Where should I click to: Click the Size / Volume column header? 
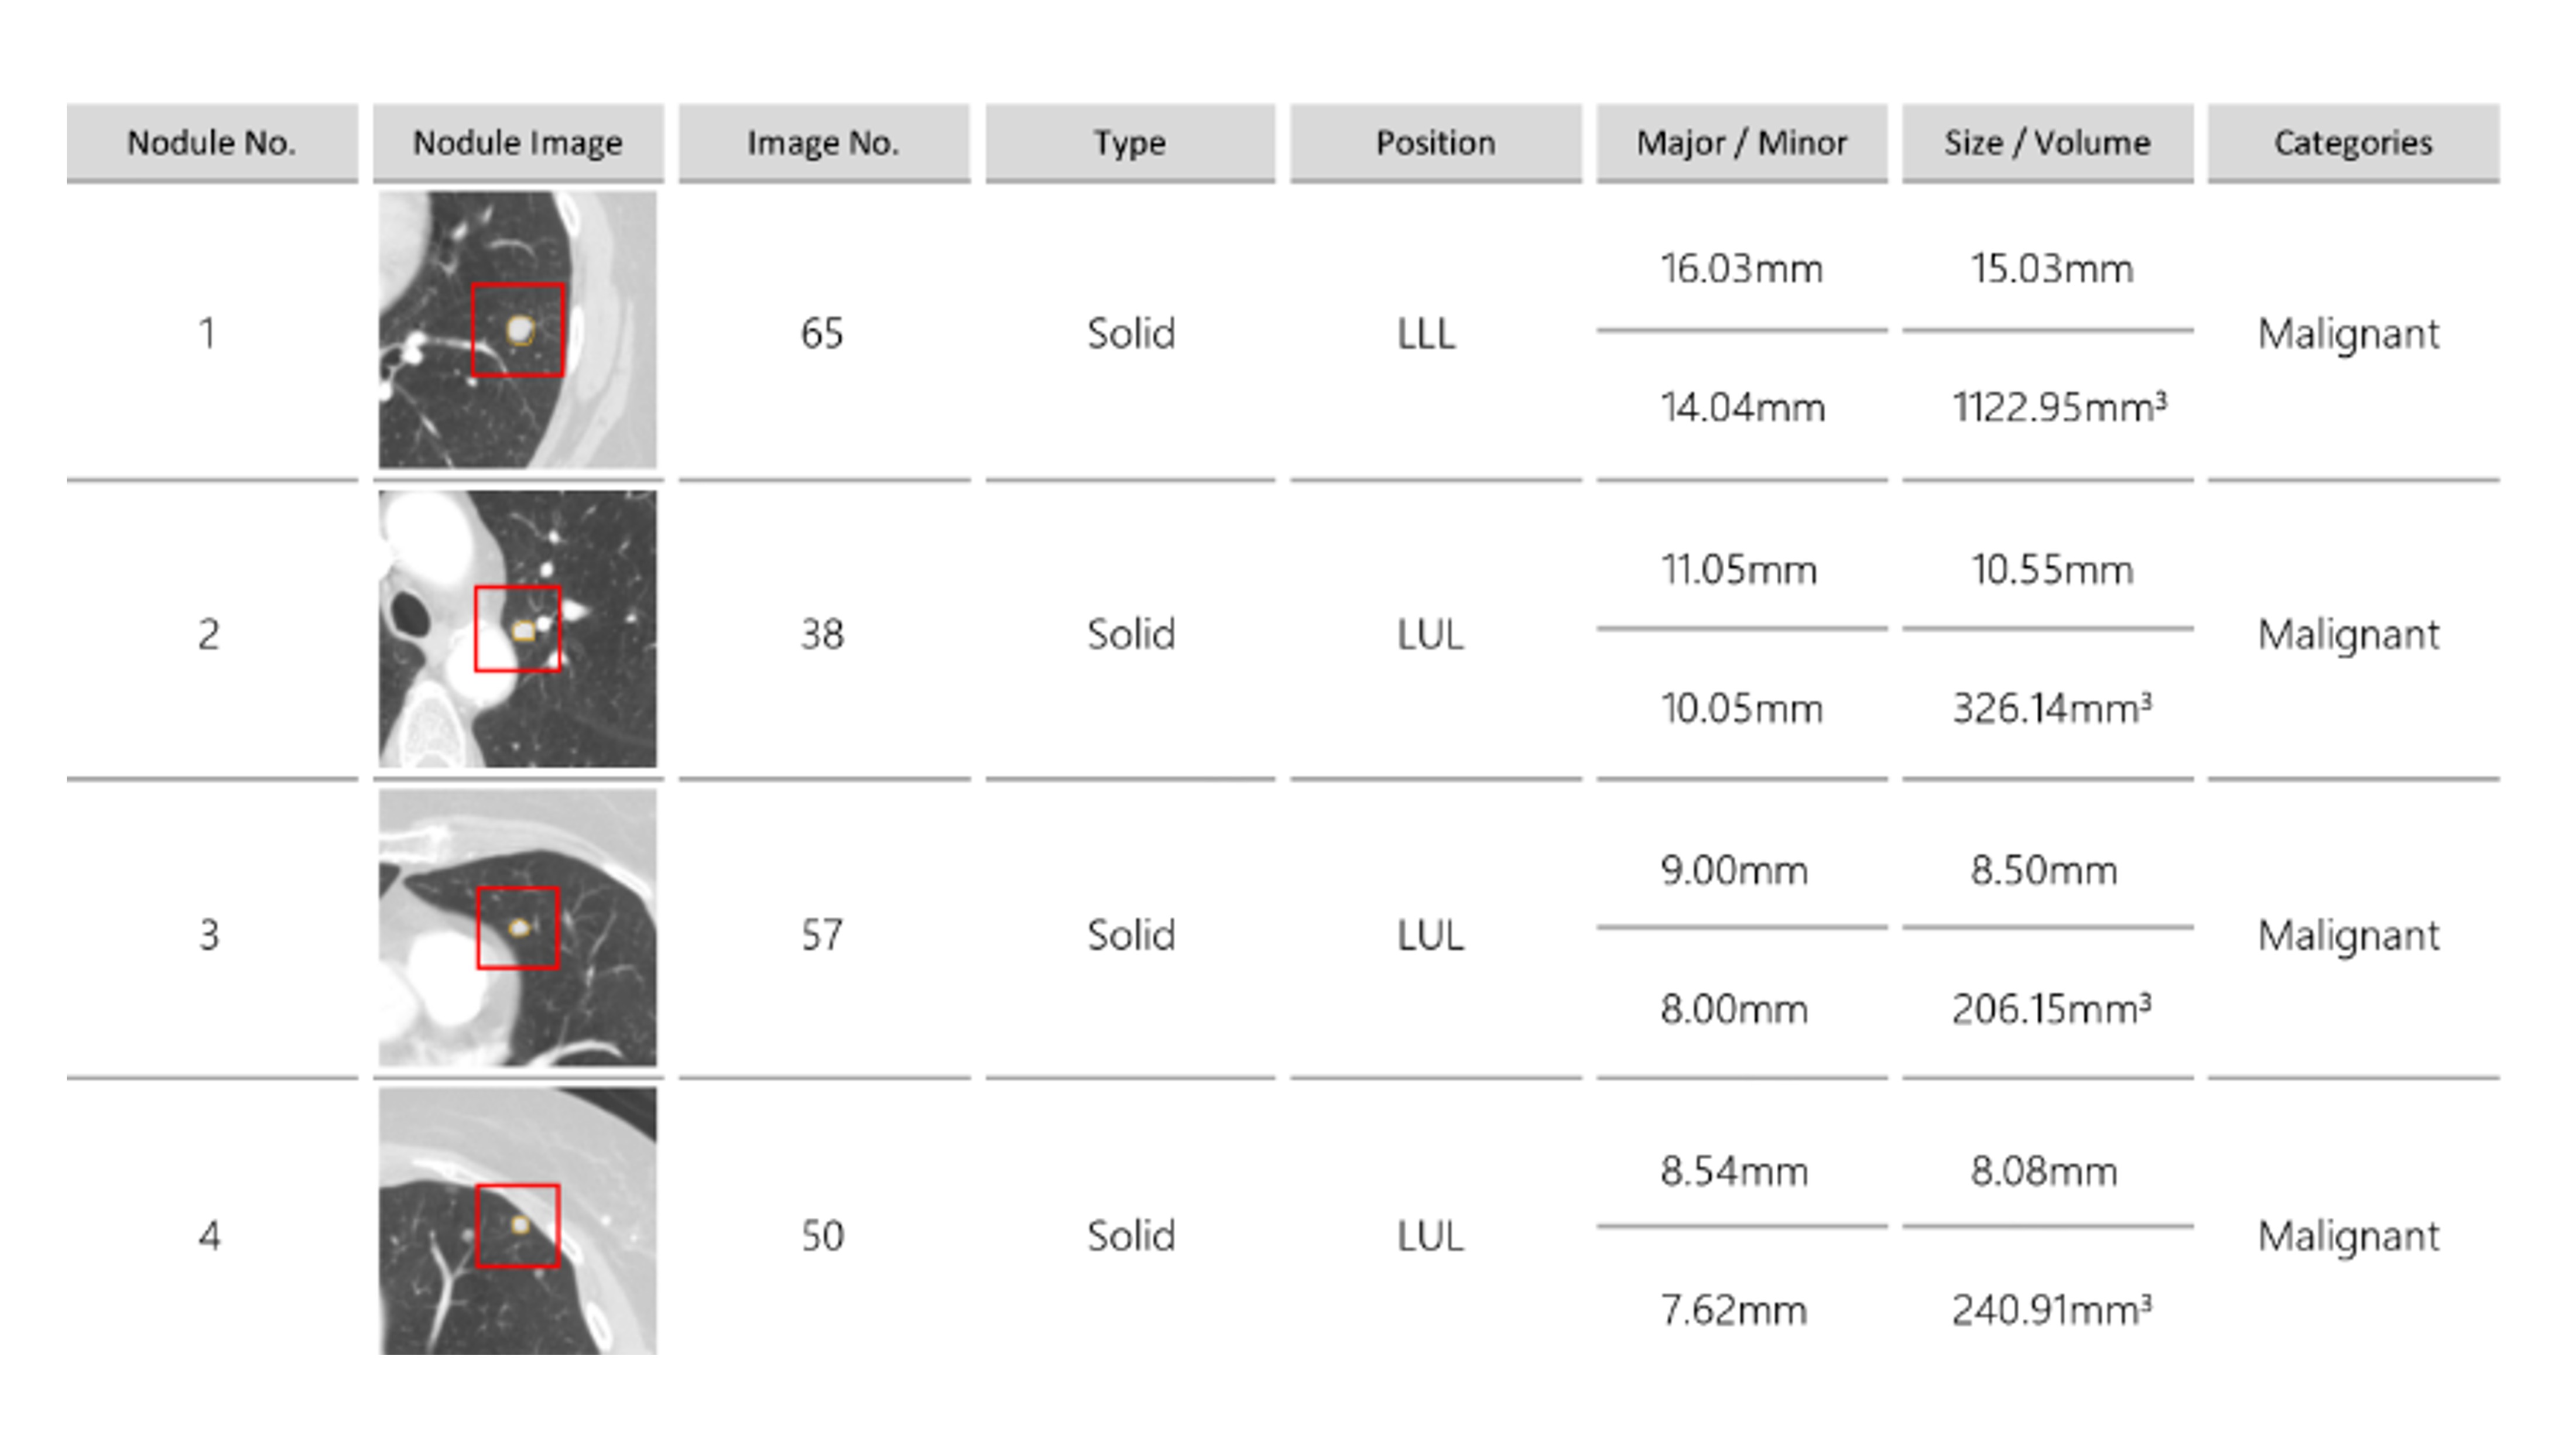click(x=2048, y=143)
